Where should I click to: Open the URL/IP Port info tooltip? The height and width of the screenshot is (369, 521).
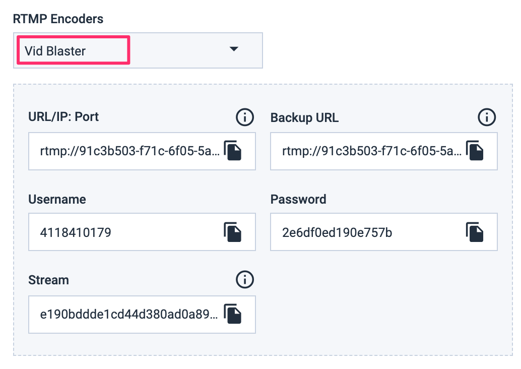pos(245,117)
